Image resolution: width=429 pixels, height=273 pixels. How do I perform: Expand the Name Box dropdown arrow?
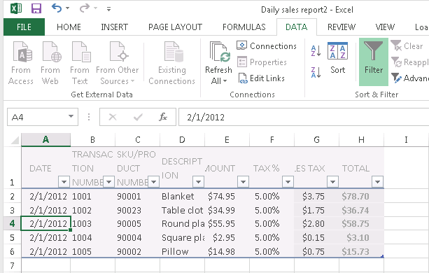pos(71,116)
